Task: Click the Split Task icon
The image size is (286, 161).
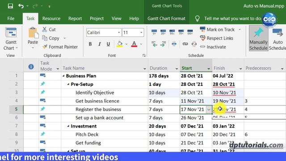Action: pyautogui.click(x=174, y=44)
